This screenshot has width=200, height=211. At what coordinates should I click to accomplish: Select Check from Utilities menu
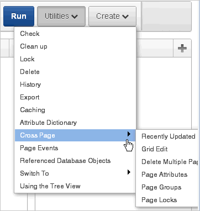[x=75, y=34]
